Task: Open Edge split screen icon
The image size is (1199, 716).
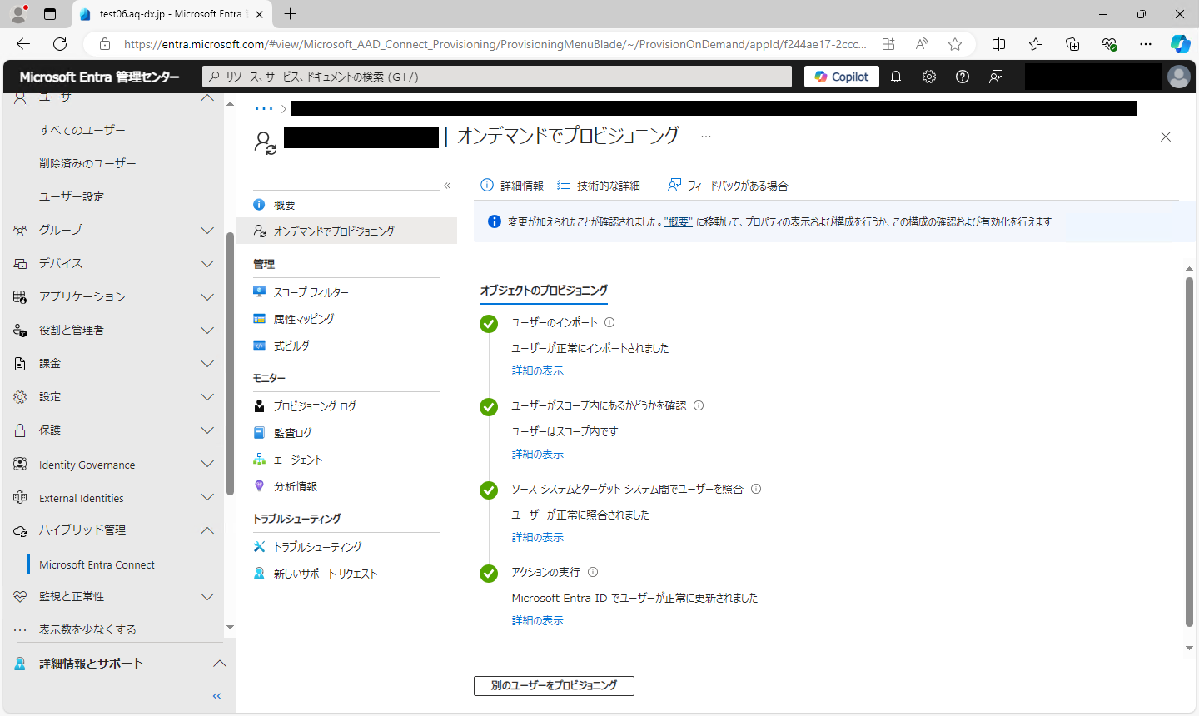Action: point(999,44)
